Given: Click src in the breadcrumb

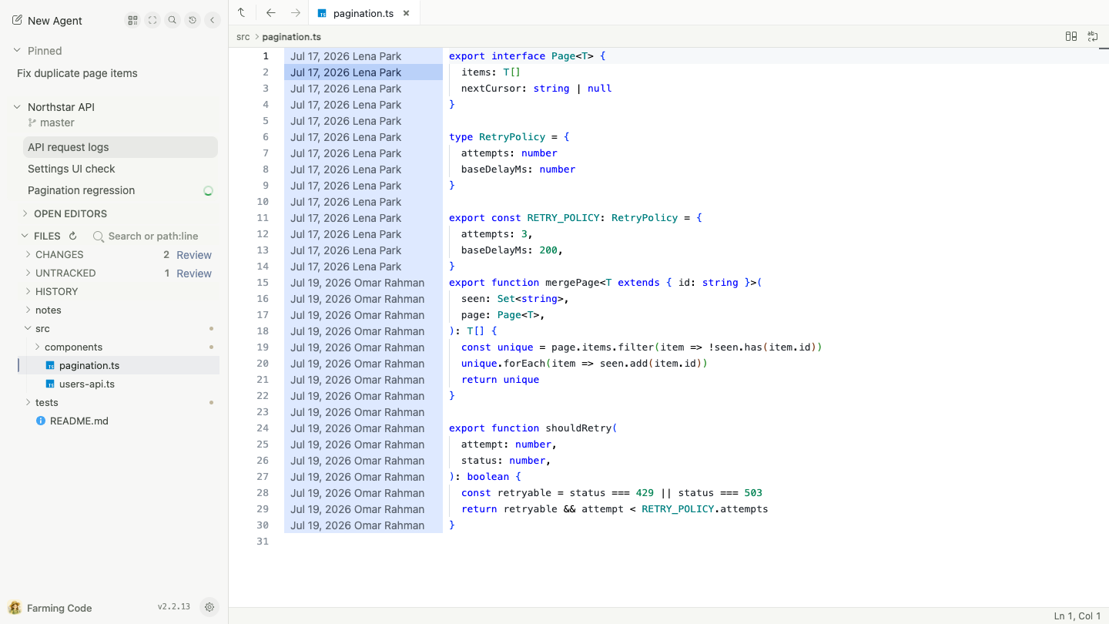Looking at the screenshot, I should coord(243,36).
